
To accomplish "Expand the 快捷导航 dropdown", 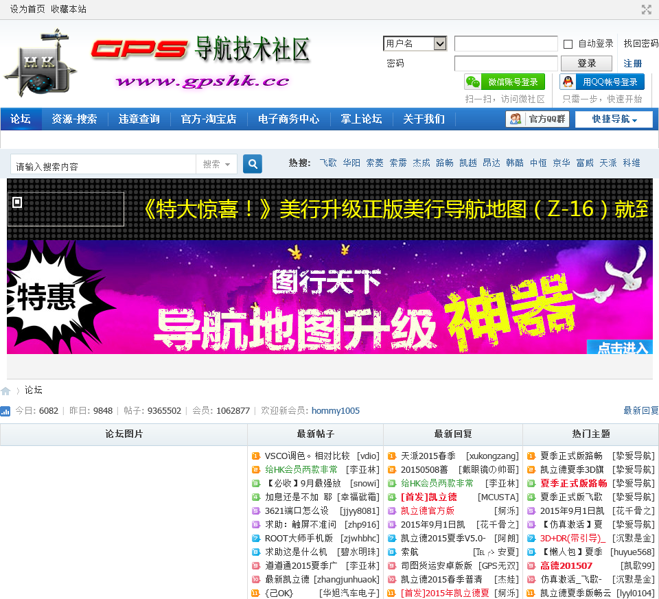I will [614, 119].
